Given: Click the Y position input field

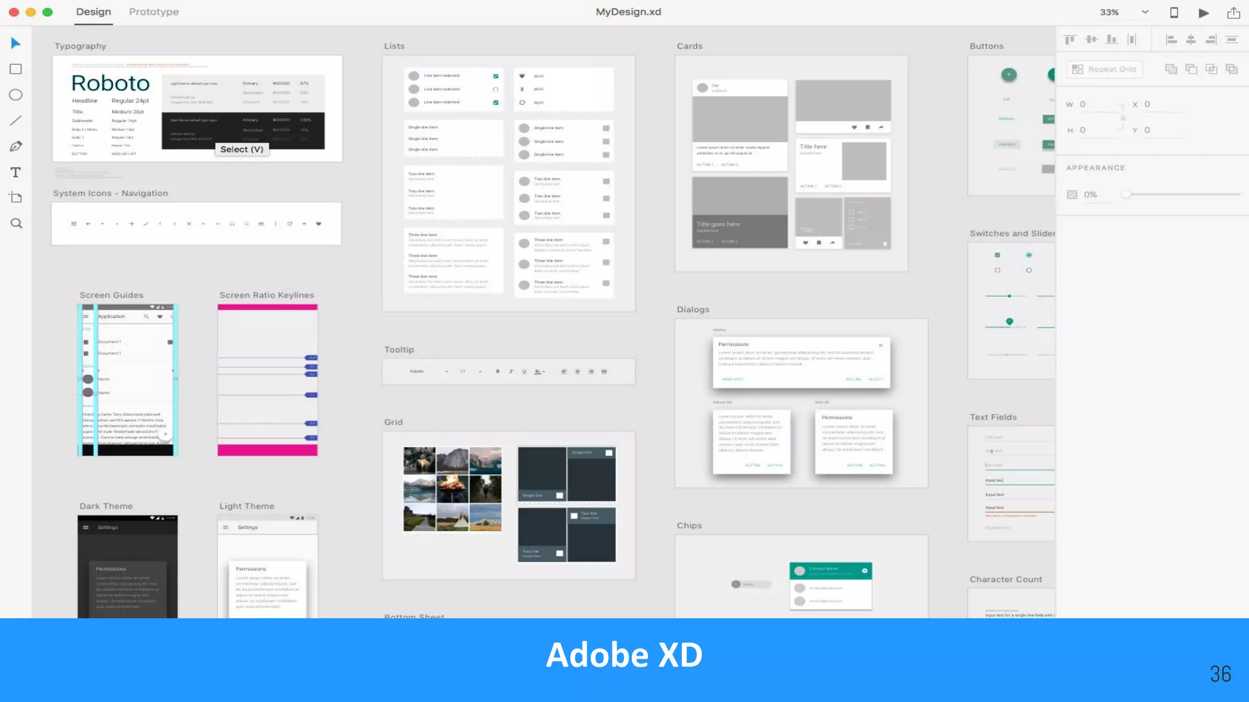Looking at the screenshot, I should tap(1164, 130).
